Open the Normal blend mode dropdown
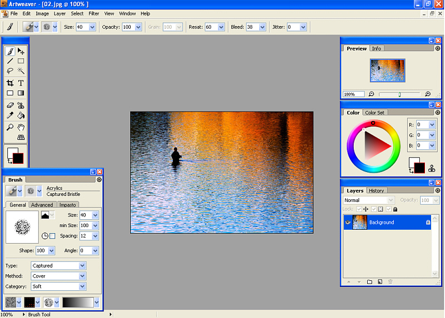Viewport: 445px width, 318px height. (369, 200)
